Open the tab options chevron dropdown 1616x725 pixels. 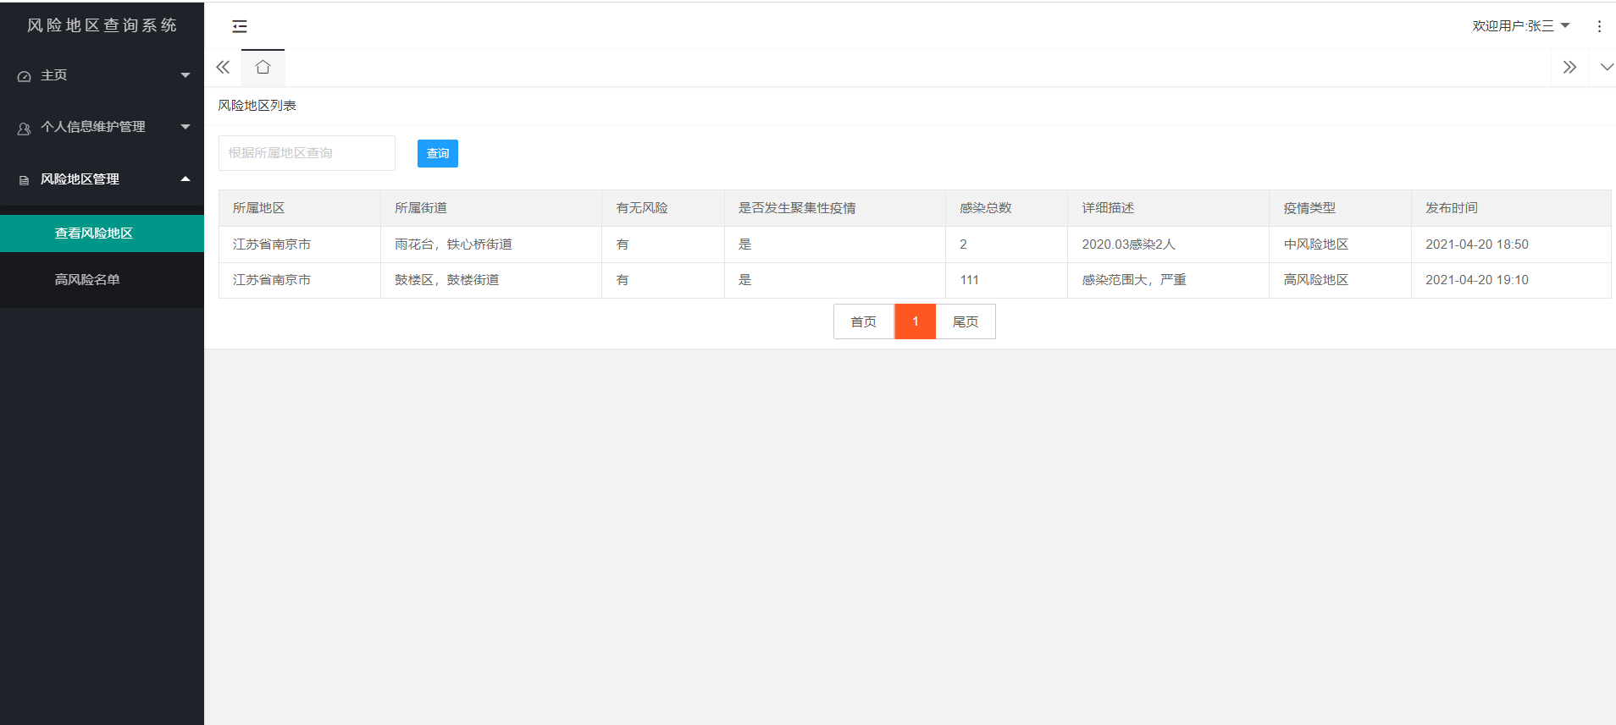(1606, 67)
